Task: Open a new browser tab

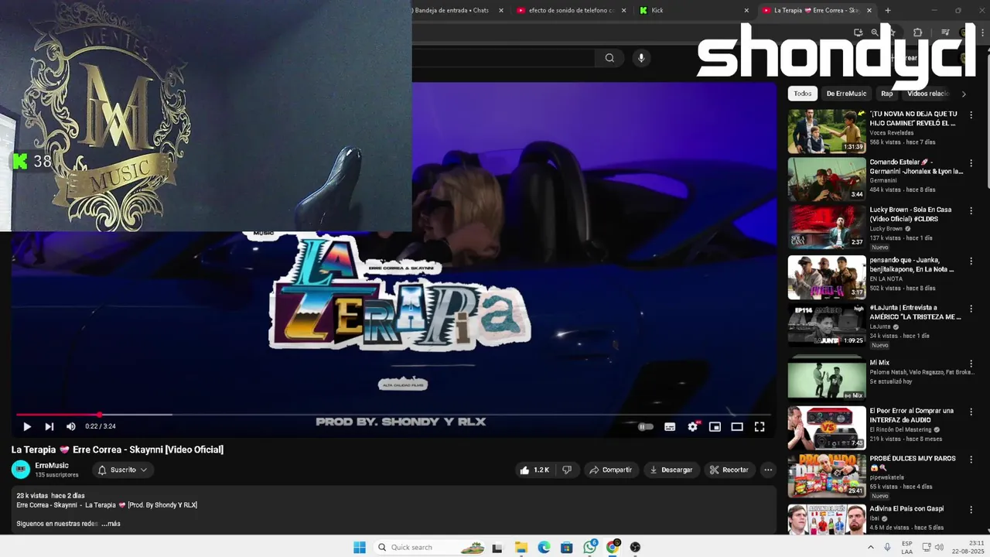Action: (x=888, y=10)
